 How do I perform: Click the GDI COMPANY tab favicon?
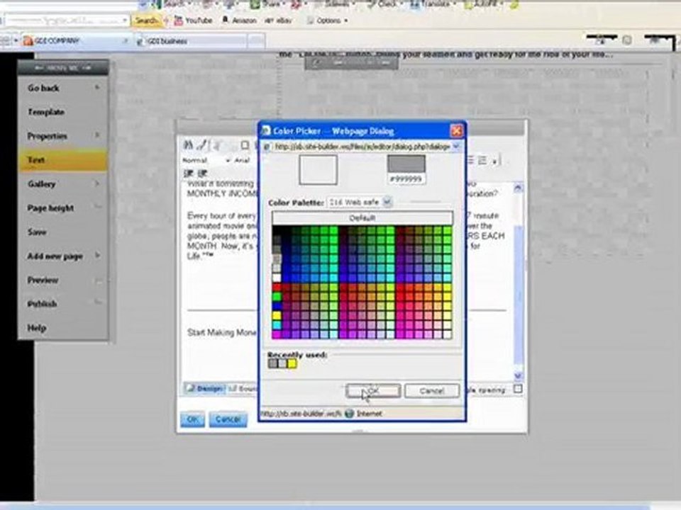28,41
